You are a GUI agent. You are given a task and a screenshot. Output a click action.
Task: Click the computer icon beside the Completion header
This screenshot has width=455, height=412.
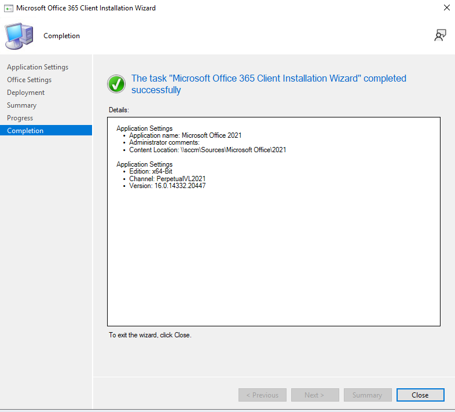19,36
